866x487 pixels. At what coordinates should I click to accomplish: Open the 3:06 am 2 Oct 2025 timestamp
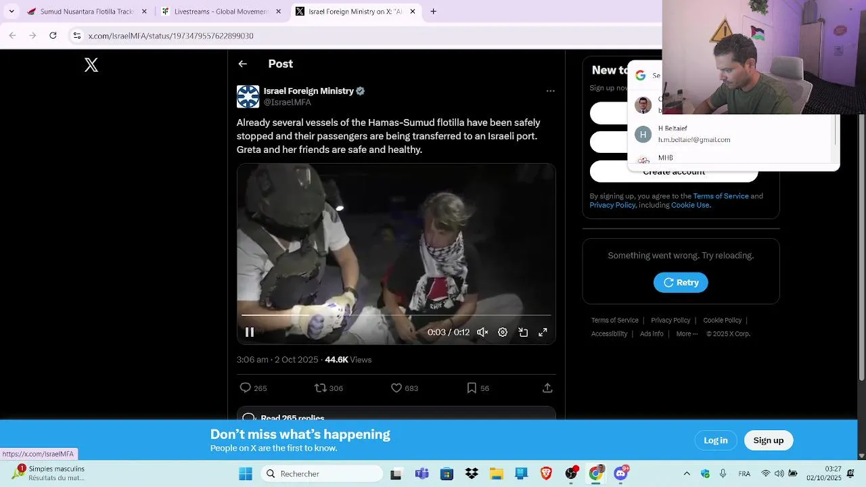[x=277, y=360]
